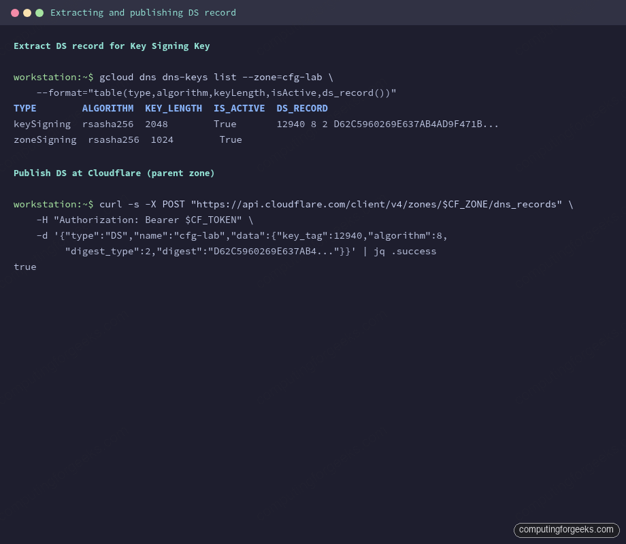Click the green zoom traffic light icon
Image resolution: width=626 pixels, height=544 pixels.
[x=39, y=12]
